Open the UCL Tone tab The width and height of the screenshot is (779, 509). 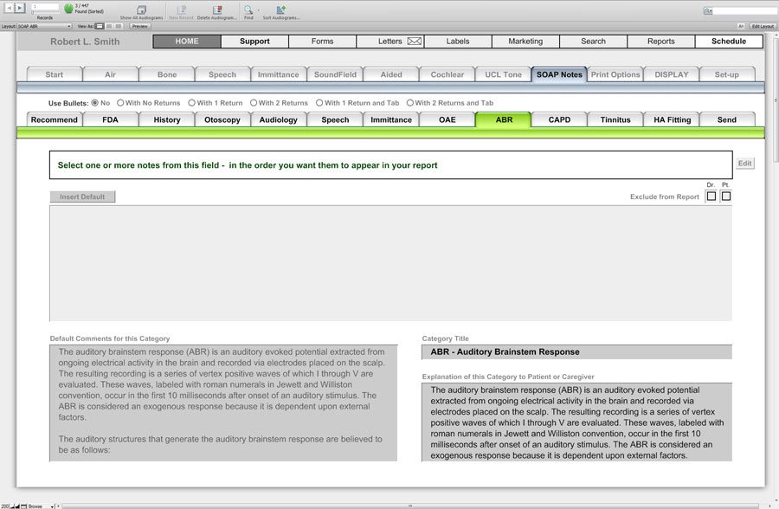(x=503, y=74)
